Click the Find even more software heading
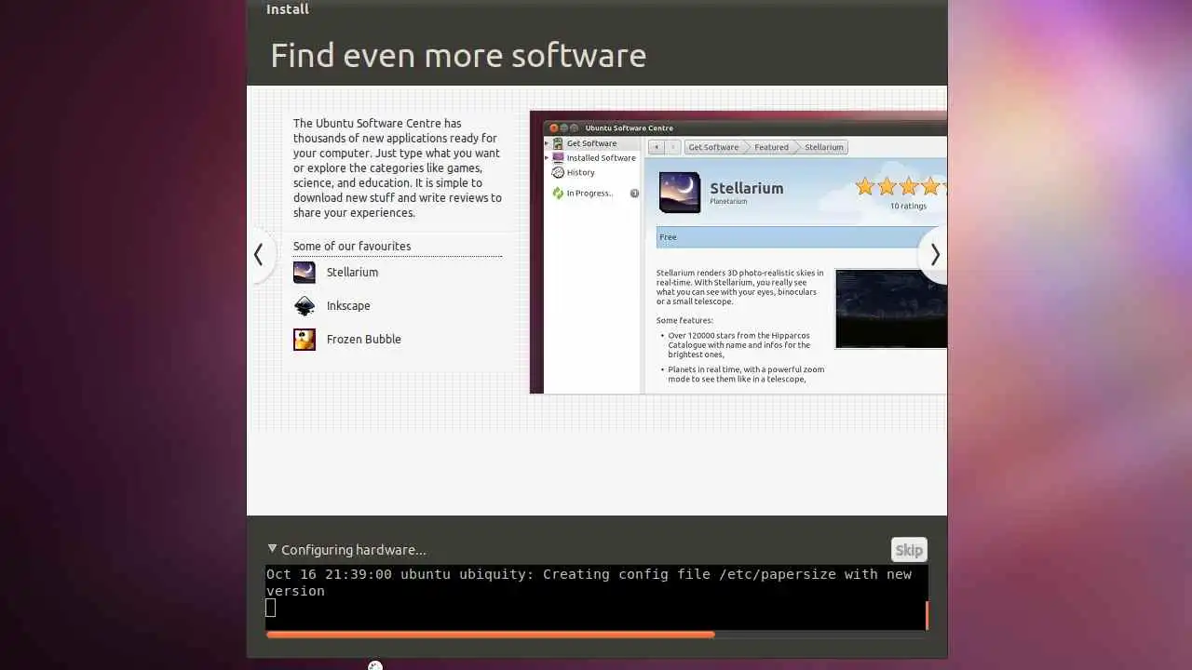The width and height of the screenshot is (1192, 670). click(458, 56)
